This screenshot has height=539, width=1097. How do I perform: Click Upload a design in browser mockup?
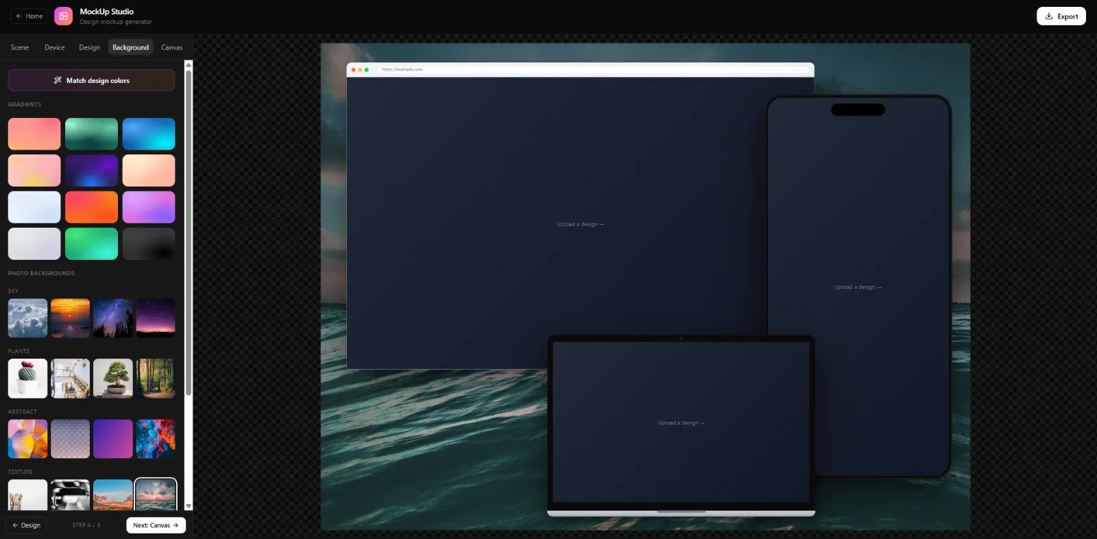580,224
